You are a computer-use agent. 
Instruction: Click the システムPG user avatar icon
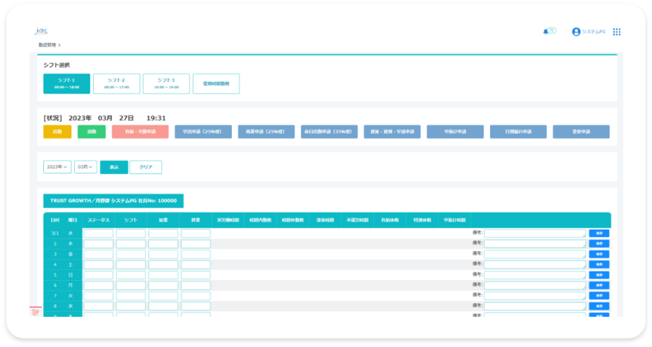point(576,32)
